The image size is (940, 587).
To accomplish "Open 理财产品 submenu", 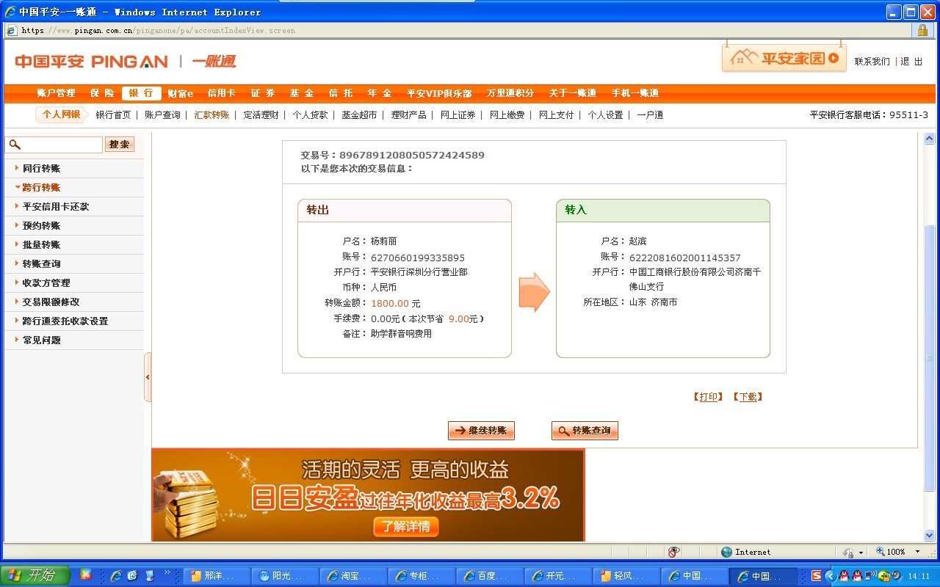I will click(408, 115).
